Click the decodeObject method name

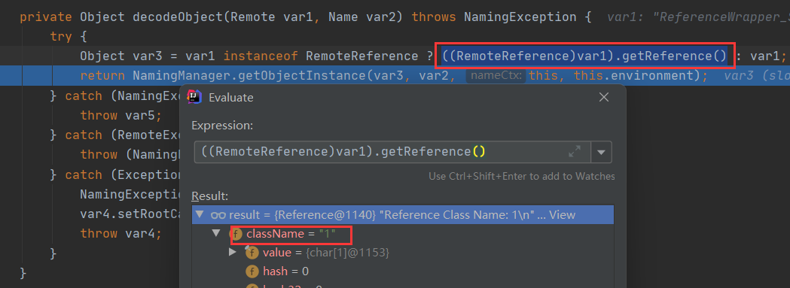[177, 17]
